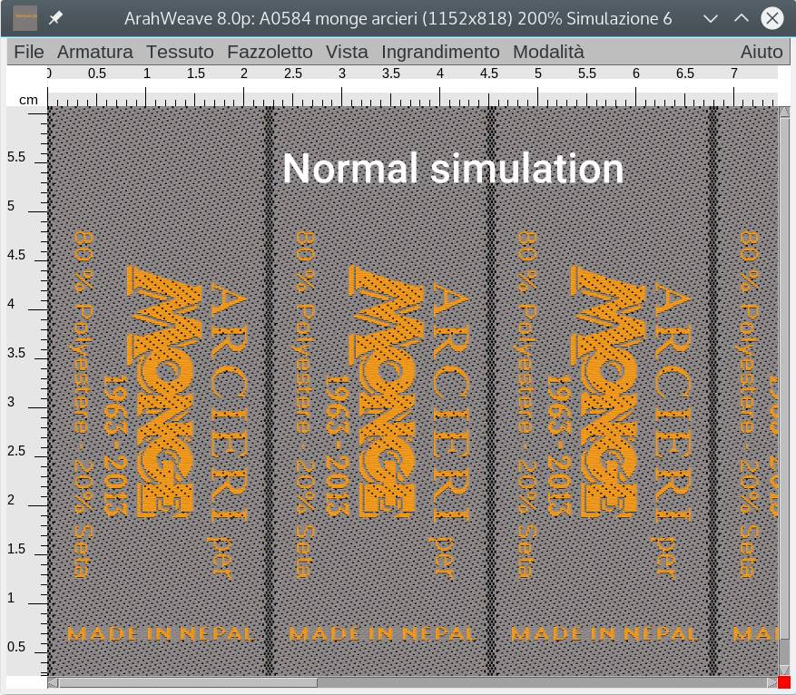Close the ArahWeave window
This screenshot has height=695, width=796.
tap(772, 19)
